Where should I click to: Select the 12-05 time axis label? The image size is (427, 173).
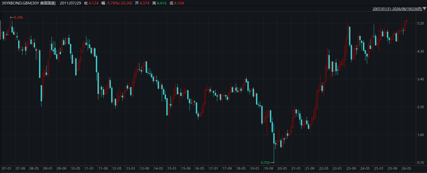tap(117, 169)
